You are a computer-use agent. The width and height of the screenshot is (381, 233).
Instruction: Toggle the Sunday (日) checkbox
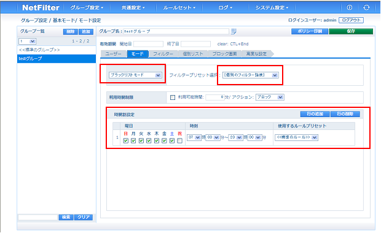pos(125,140)
